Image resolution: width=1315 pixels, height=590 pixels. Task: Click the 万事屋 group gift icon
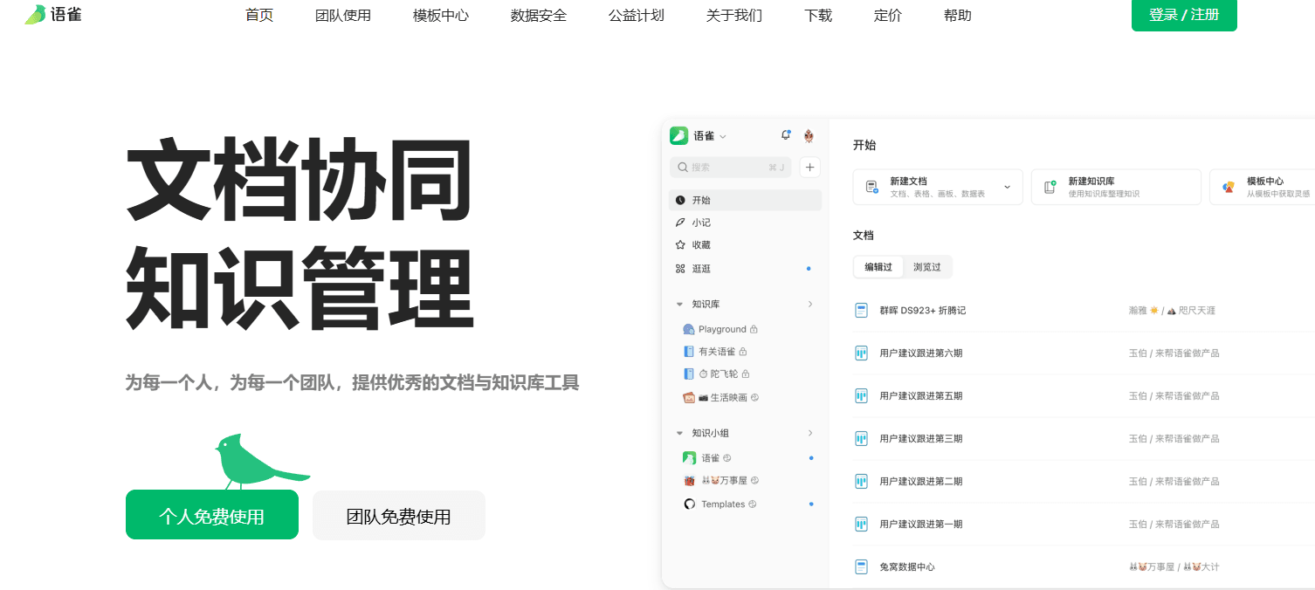pos(689,480)
